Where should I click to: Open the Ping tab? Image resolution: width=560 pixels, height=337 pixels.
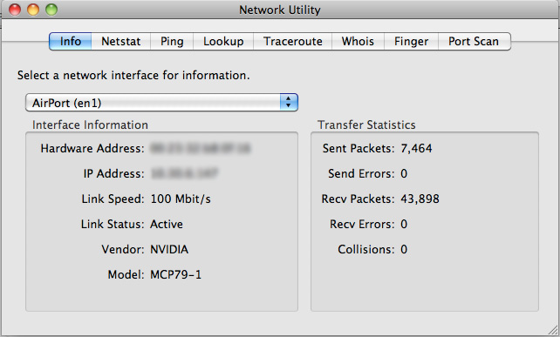pos(172,42)
